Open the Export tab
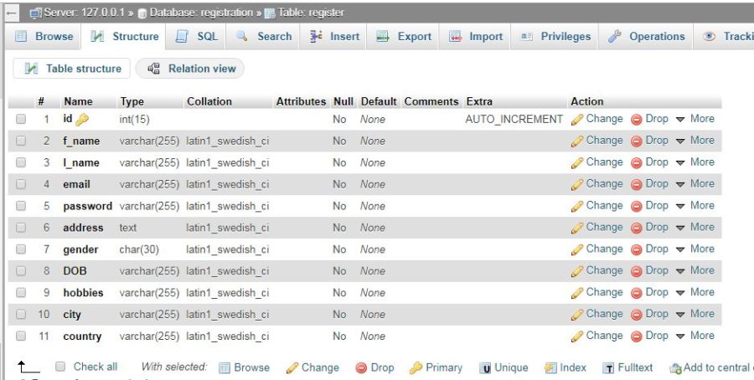 (404, 37)
